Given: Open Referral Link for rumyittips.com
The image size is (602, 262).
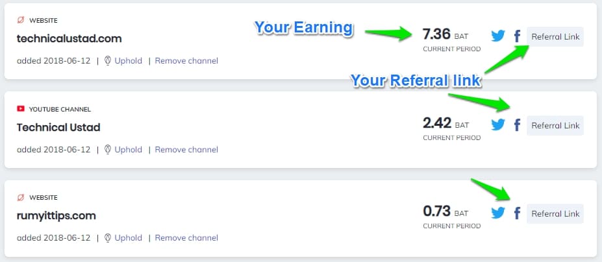Looking at the screenshot, I should pos(555,213).
